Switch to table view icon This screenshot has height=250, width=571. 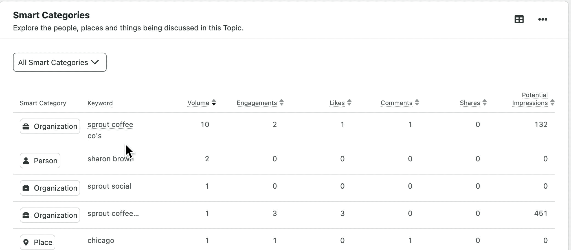(519, 19)
